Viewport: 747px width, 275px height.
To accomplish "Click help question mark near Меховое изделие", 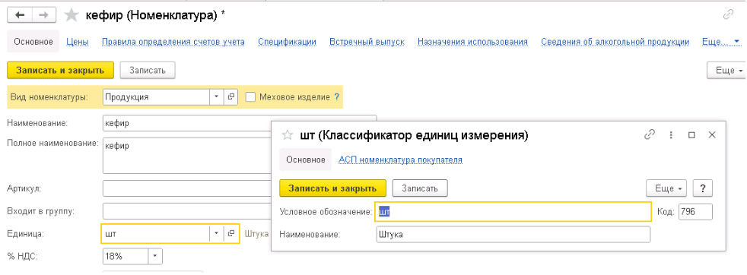I will (x=337, y=97).
